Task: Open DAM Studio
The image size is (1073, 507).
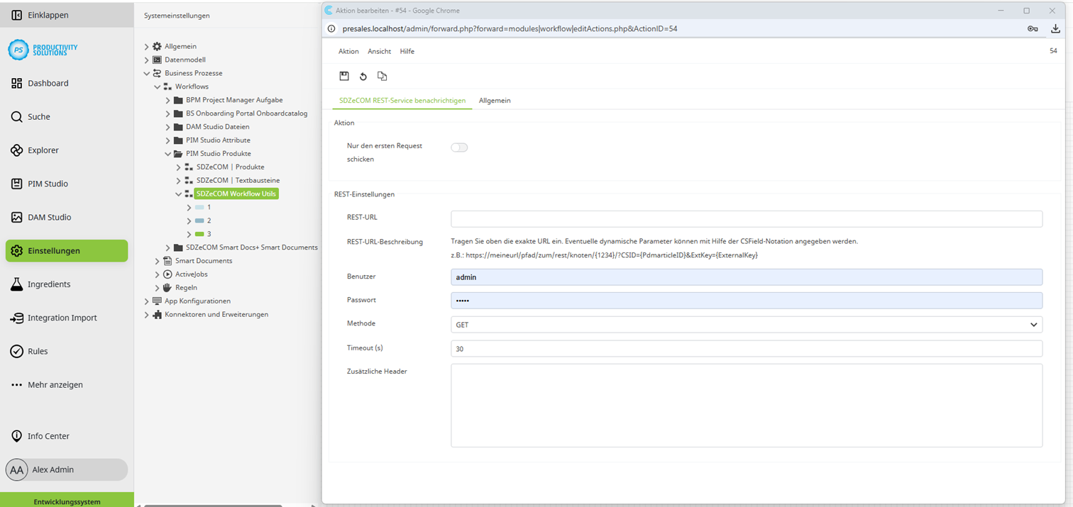Action: pyautogui.click(x=50, y=217)
